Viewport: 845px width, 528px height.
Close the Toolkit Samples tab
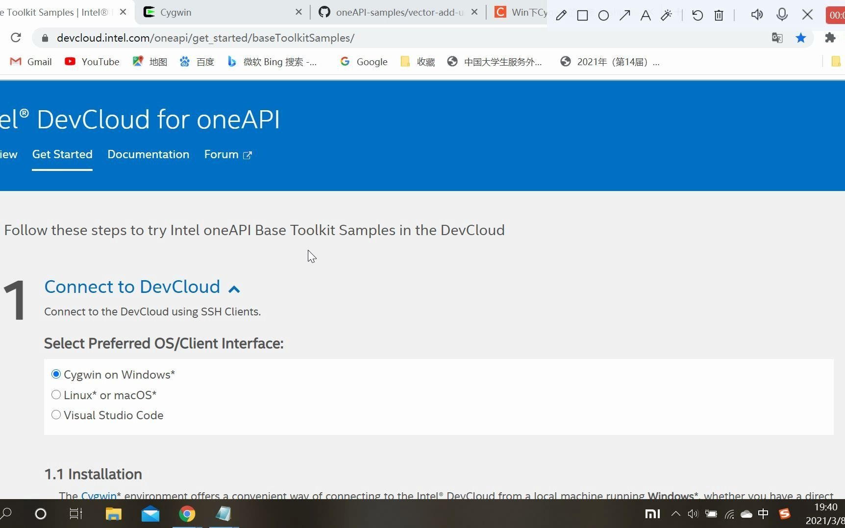[x=123, y=12]
